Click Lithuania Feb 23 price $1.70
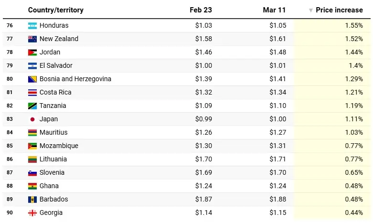Image resolution: width=373 pixels, height=223 pixels. (203, 159)
